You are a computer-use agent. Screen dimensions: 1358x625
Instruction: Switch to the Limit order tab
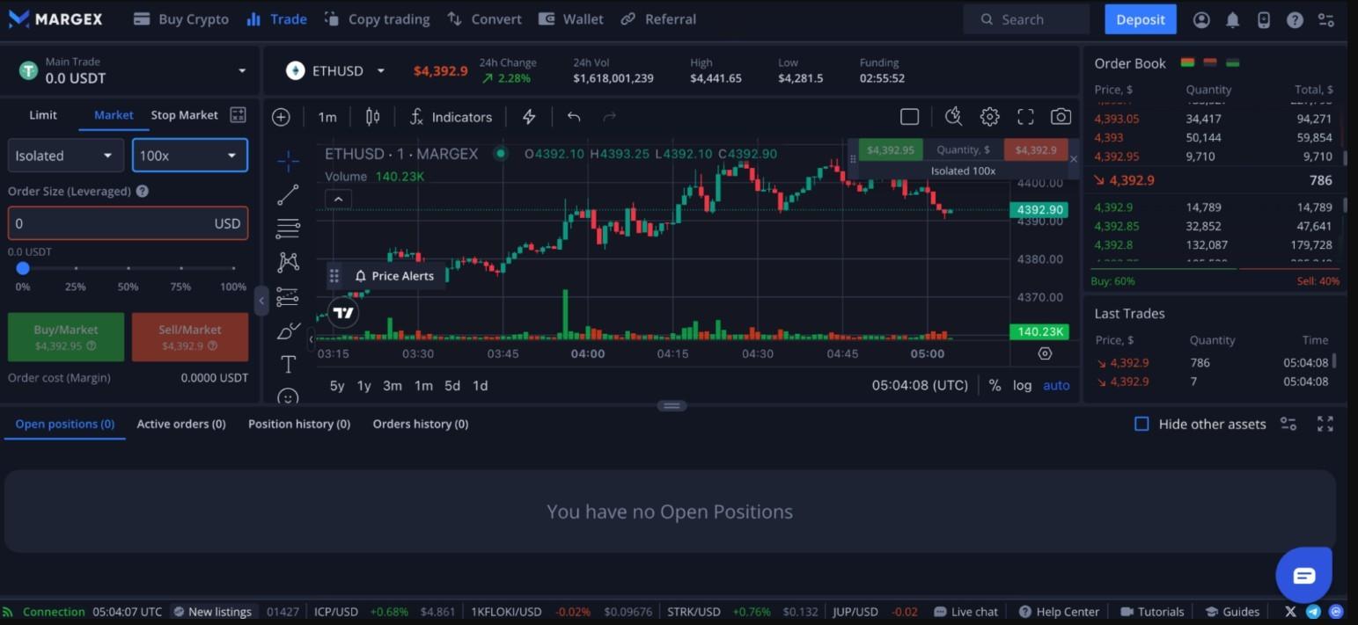42,114
